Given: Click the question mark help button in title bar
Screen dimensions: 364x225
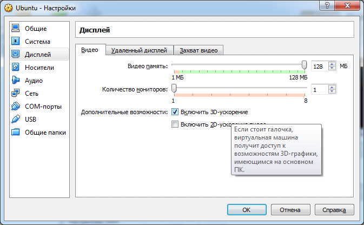Looking at the screenshot, I should click(x=327, y=5).
